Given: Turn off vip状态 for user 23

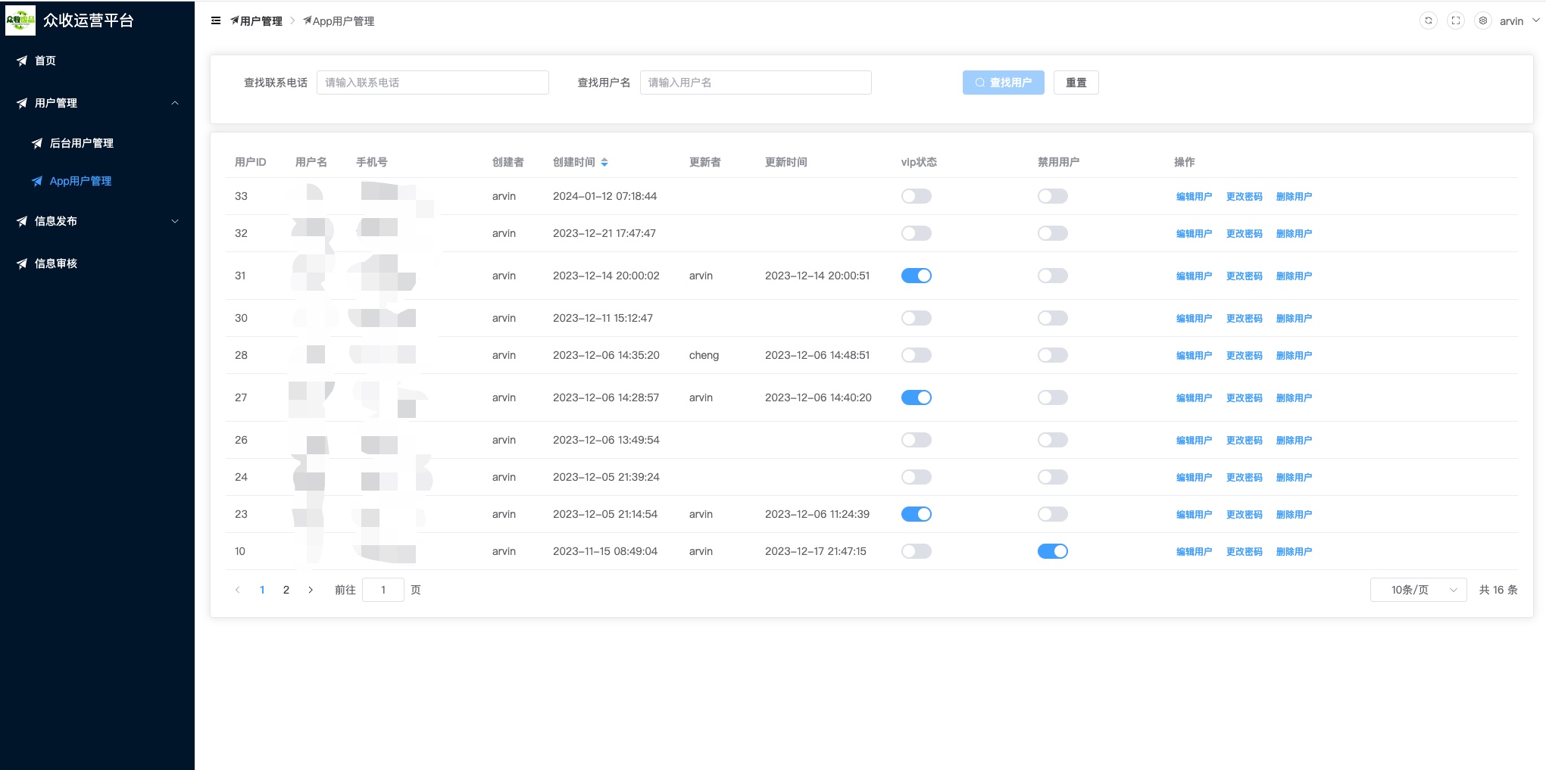Looking at the screenshot, I should (917, 514).
